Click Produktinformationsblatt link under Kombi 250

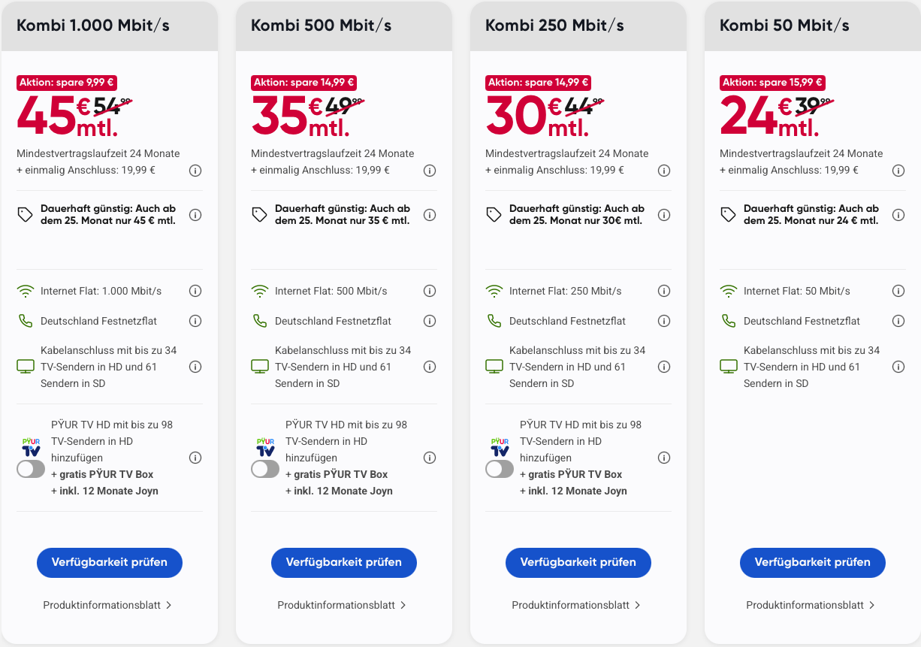(570, 605)
